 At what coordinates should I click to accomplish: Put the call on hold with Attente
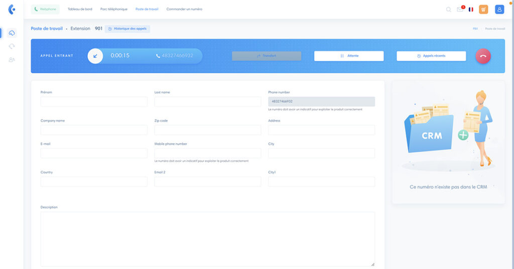tap(349, 56)
